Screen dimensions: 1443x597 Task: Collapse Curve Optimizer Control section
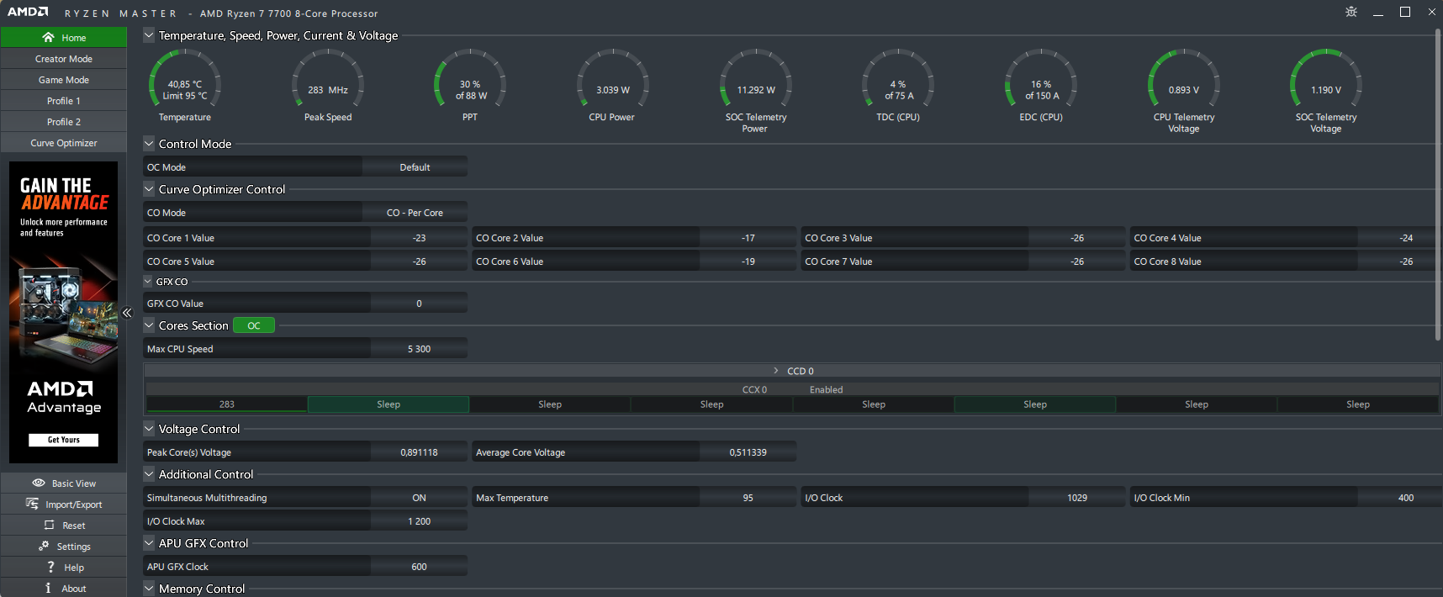pyautogui.click(x=149, y=189)
